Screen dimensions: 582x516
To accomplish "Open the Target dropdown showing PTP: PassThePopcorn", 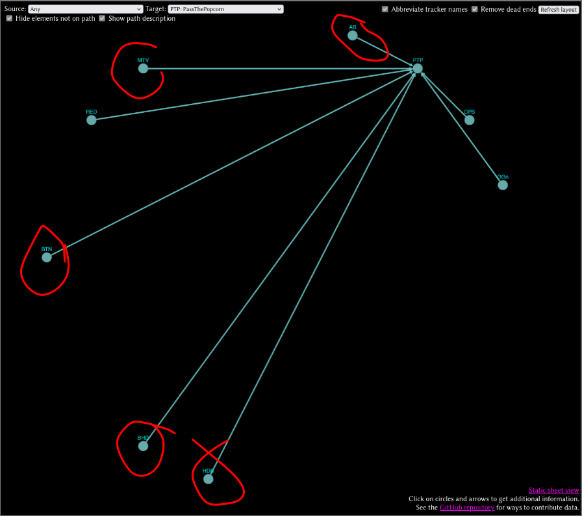I will (225, 9).
